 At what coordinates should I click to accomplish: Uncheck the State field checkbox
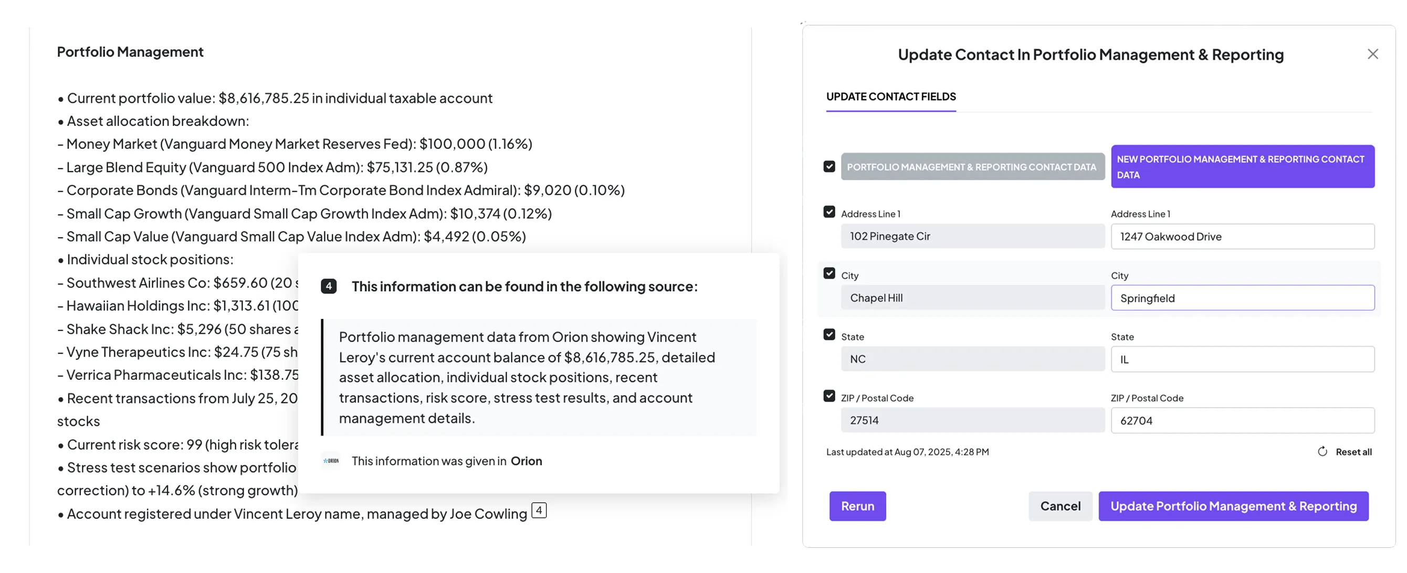pyautogui.click(x=829, y=335)
